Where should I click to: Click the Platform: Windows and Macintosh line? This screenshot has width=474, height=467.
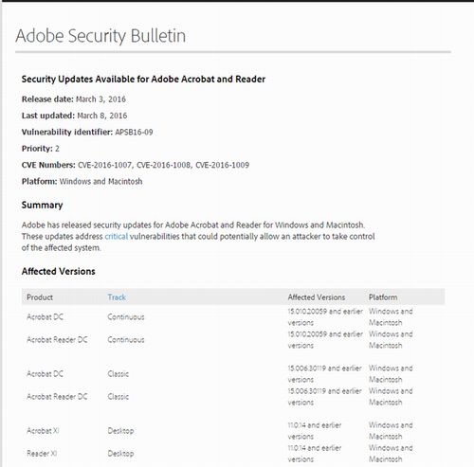[x=82, y=181]
